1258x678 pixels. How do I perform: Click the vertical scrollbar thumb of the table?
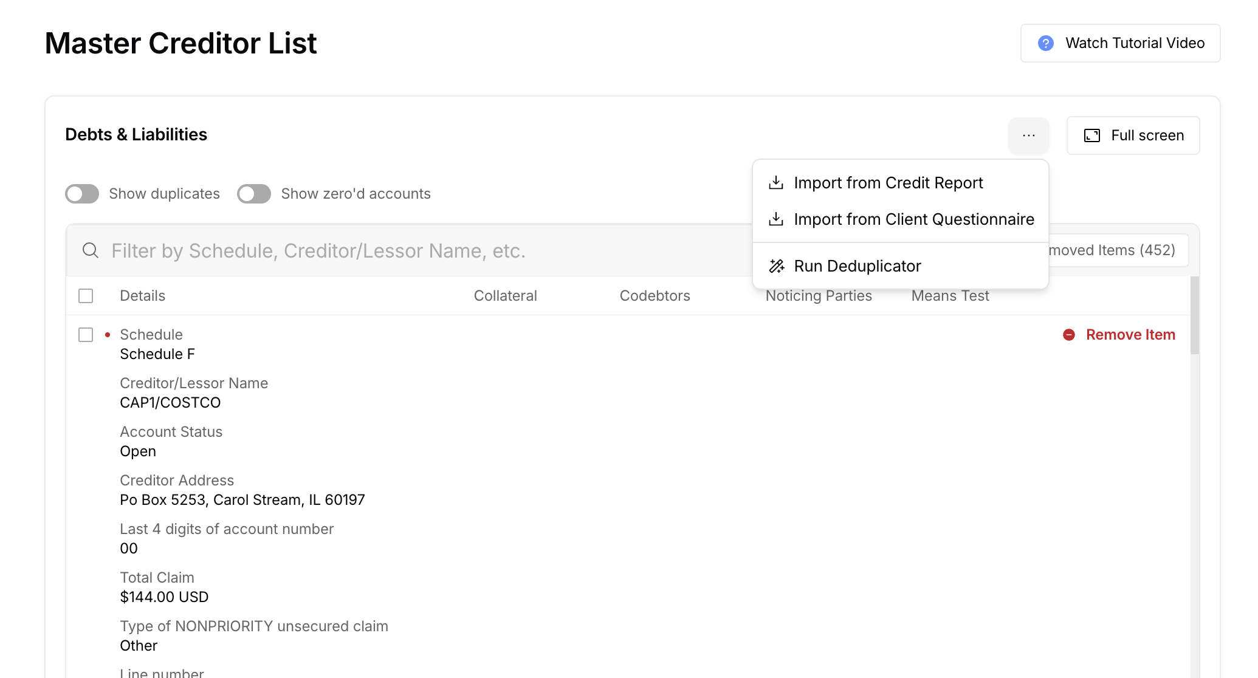1194,316
